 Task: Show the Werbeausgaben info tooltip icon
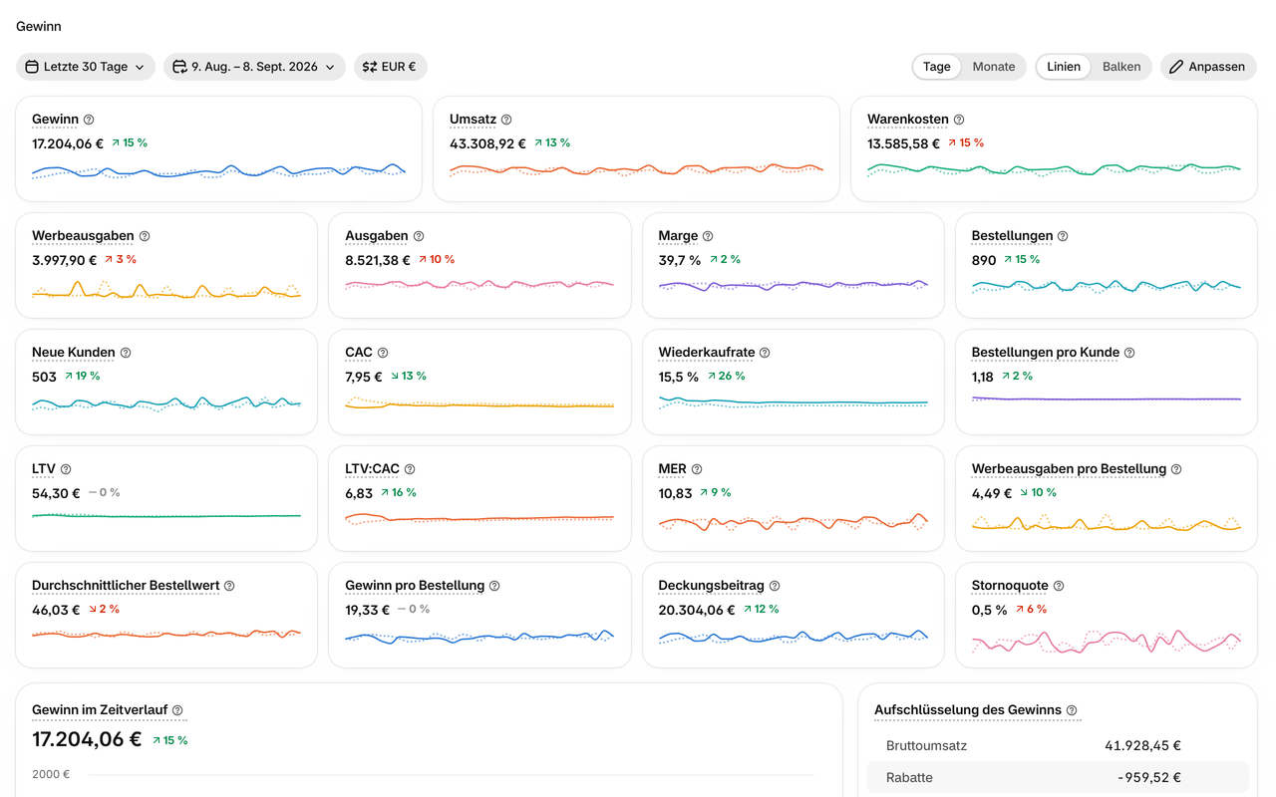145,236
